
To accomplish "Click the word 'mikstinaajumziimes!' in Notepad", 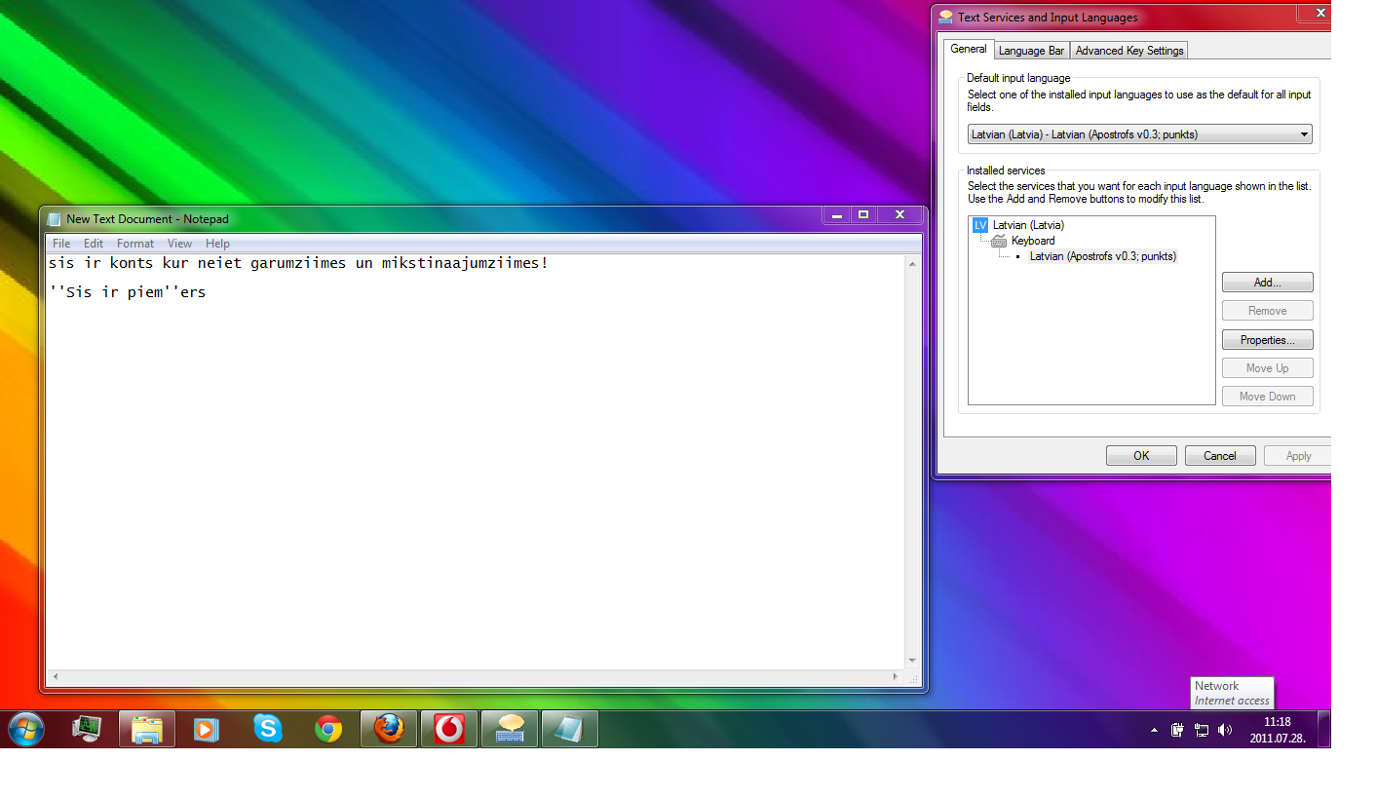I will (x=466, y=263).
